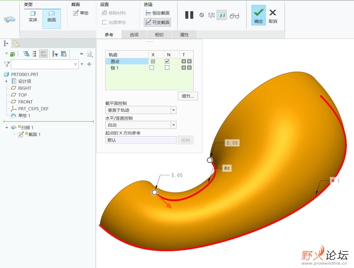Open the layer tree tab icon
This screenshot has height=268, width=354.
pos(16,43)
